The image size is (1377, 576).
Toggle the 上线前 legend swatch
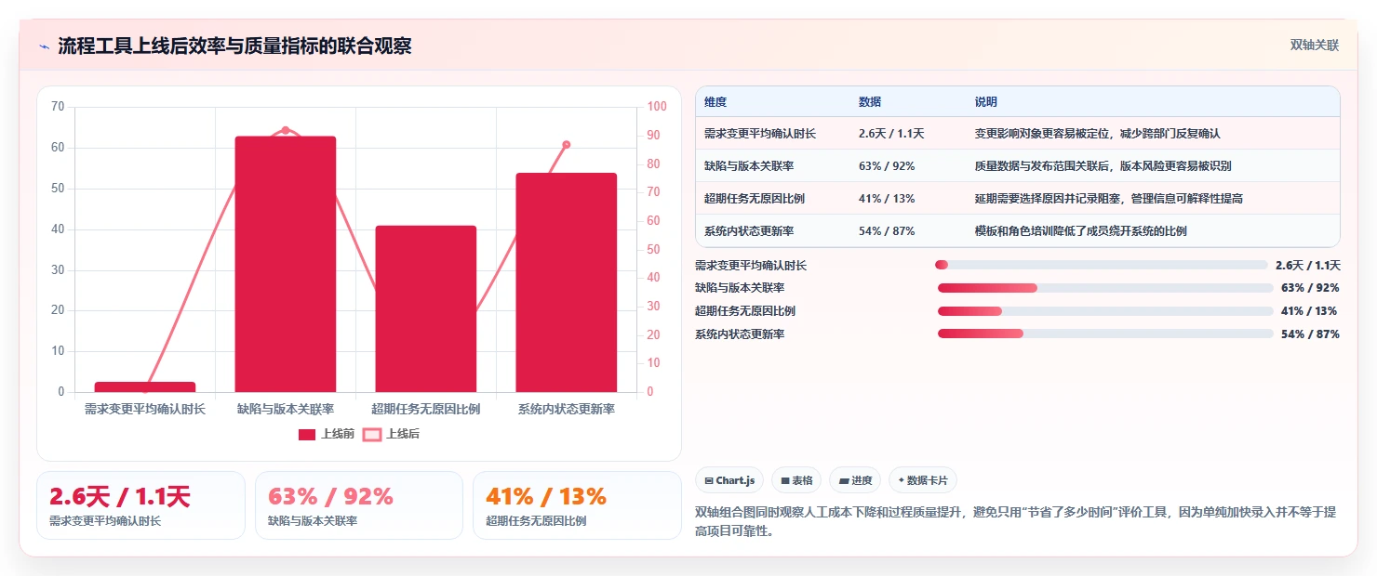coord(307,434)
